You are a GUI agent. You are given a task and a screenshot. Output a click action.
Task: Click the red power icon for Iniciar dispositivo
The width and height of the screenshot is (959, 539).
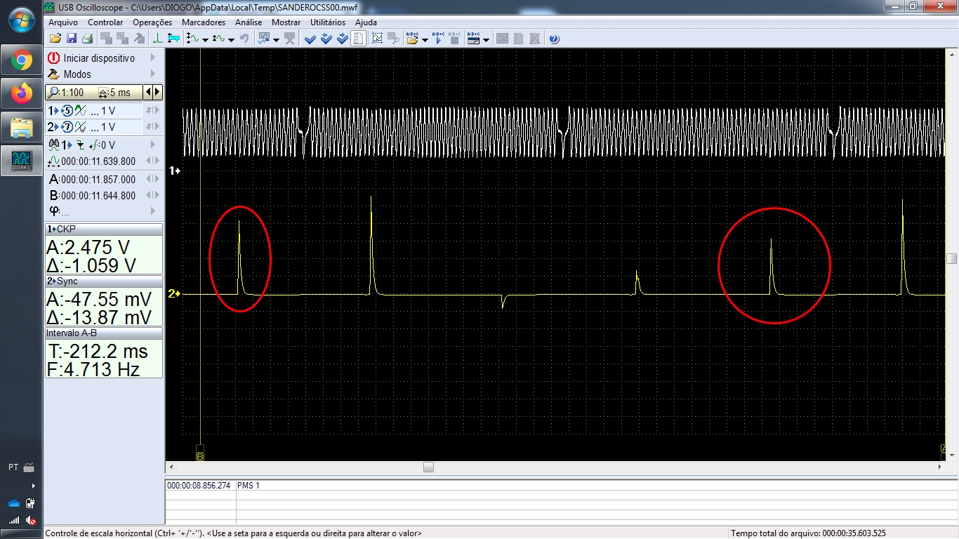click(x=53, y=58)
